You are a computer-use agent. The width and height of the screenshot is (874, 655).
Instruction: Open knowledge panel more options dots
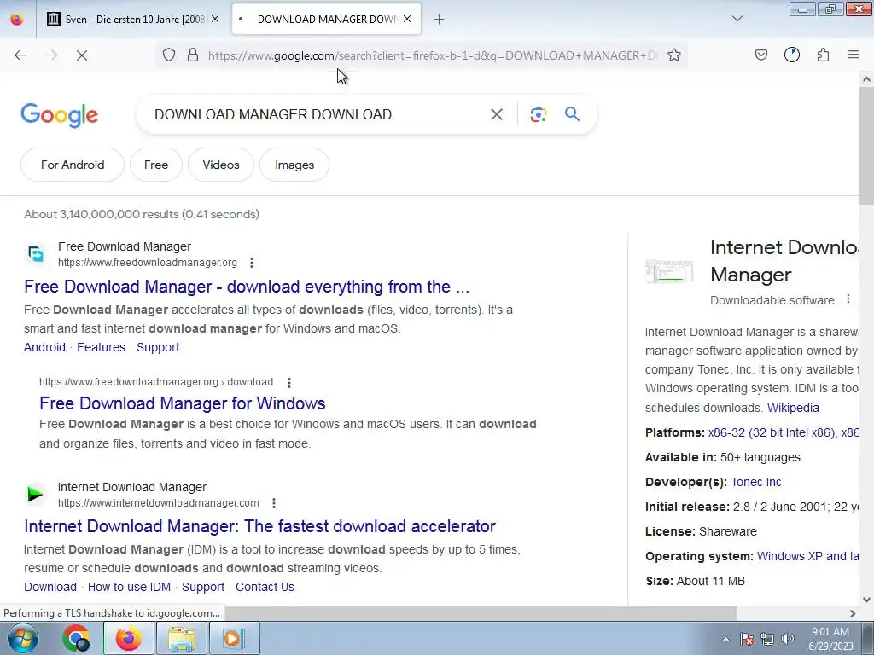pos(848,299)
